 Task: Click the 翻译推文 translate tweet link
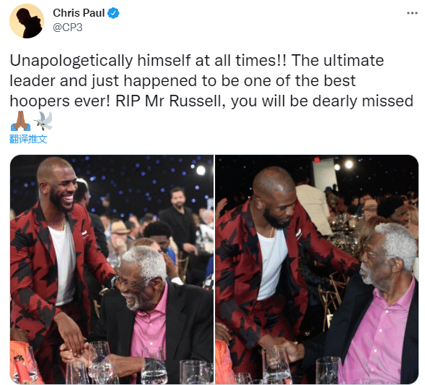click(28, 139)
